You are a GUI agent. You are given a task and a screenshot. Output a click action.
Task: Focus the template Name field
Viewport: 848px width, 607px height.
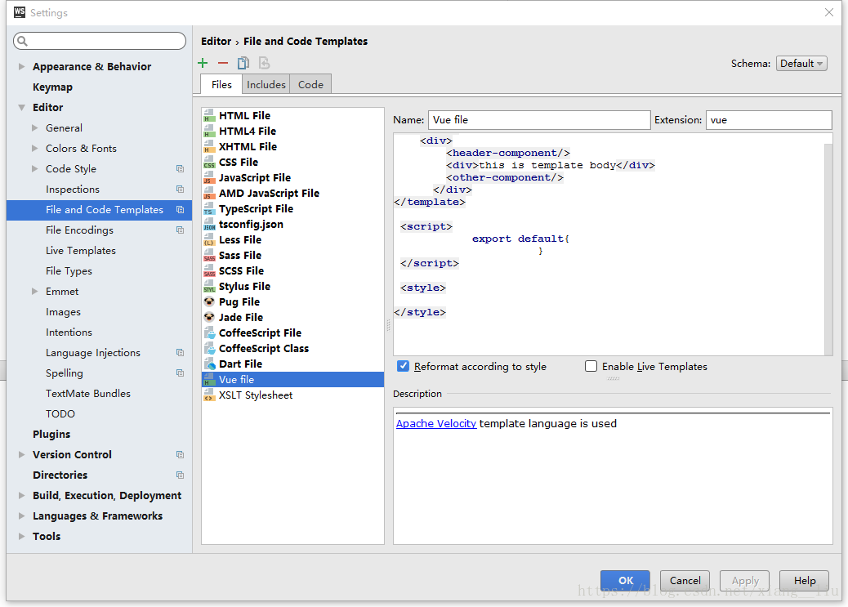pos(539,119)
